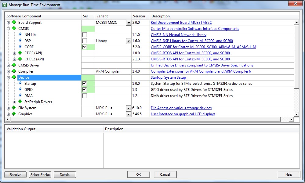
Task: Click the Resolve button
Action: 15,175
